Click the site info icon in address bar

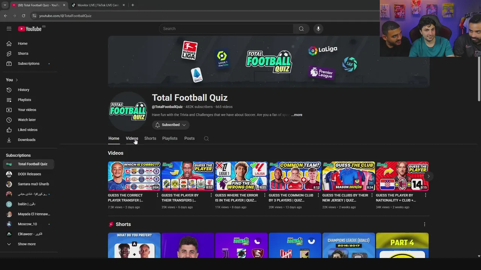click(x=34, y=16)
